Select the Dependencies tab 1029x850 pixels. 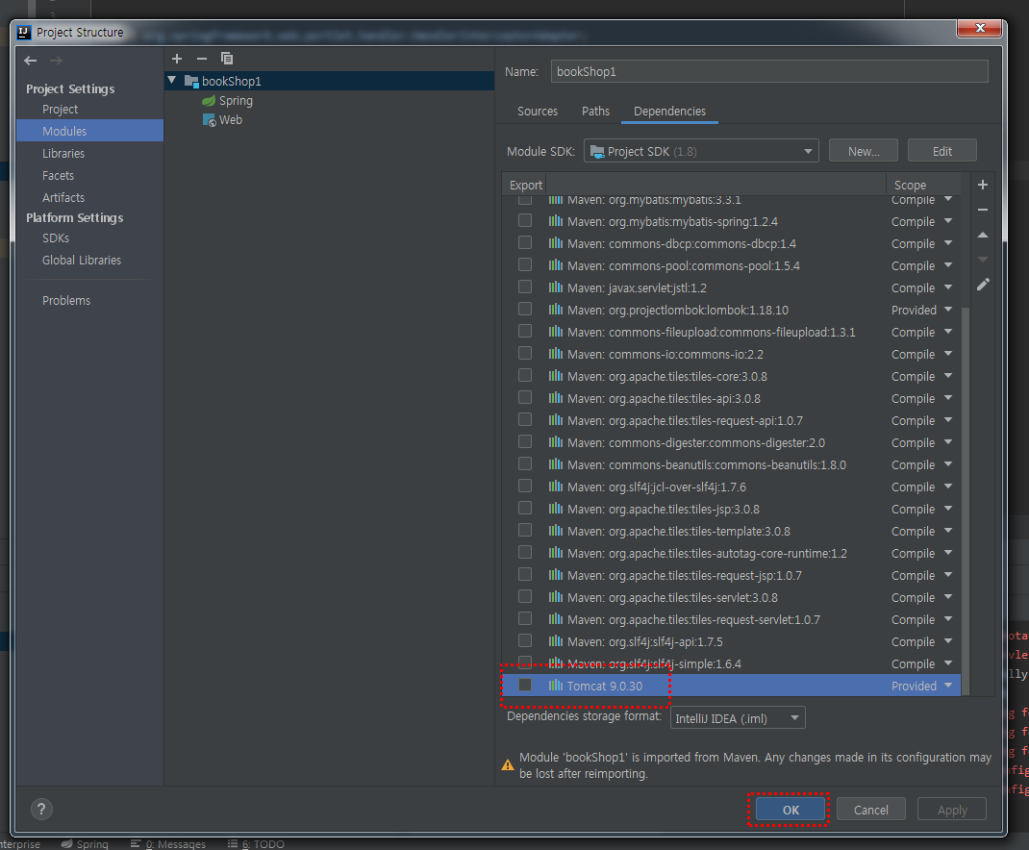(669, 111)
